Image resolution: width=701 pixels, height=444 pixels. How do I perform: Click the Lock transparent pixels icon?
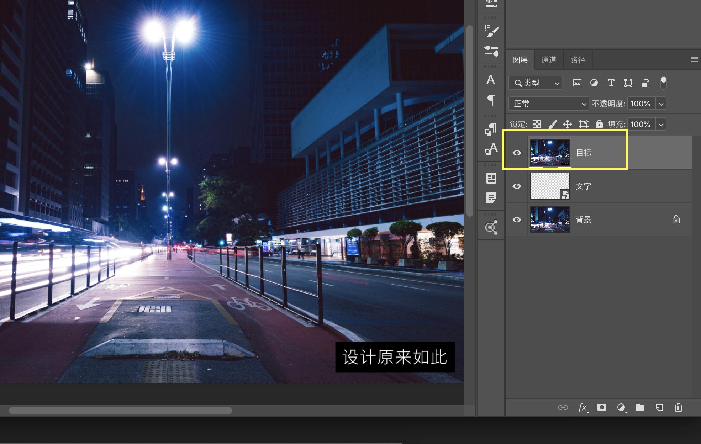[536, 124]
